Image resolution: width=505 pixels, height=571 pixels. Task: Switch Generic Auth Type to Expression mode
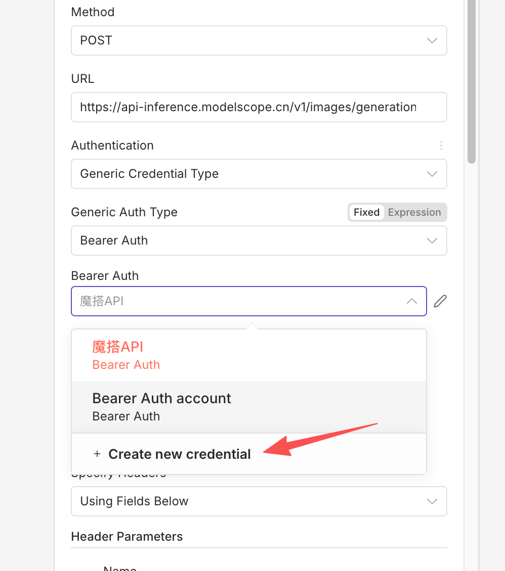(x=414, y=212)
